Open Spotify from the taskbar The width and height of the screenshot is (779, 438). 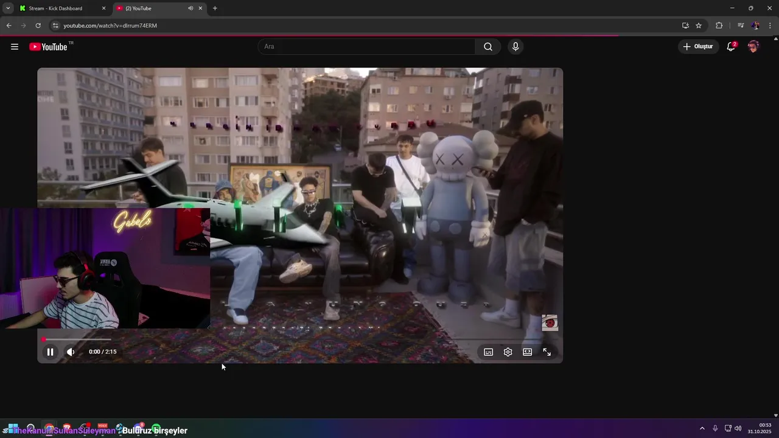[156, 428]
